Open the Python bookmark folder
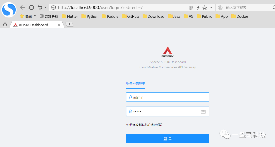Viewport: 275px width, 147px height. (90, 16)
